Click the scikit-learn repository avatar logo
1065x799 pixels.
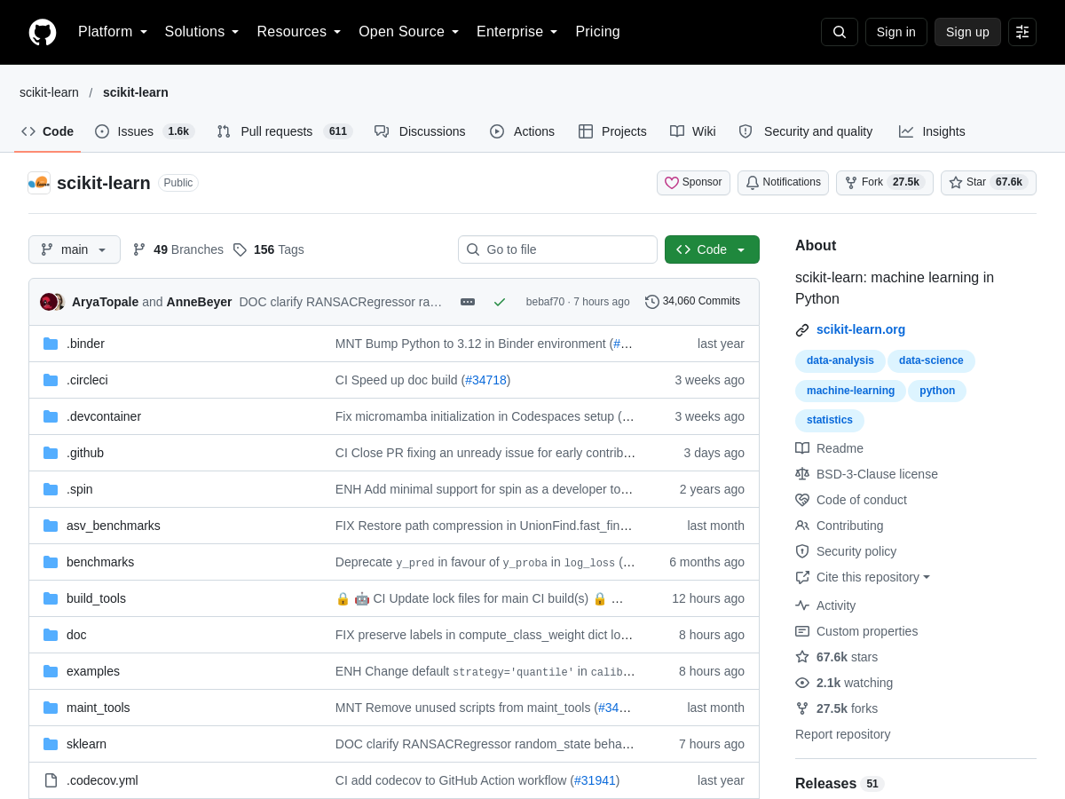(39, 183)
